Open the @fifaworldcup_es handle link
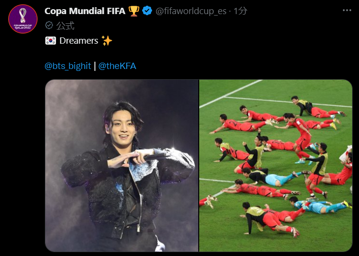Image resolution: width=359 pixels, height=256 pixels. [x=191, y=11]
